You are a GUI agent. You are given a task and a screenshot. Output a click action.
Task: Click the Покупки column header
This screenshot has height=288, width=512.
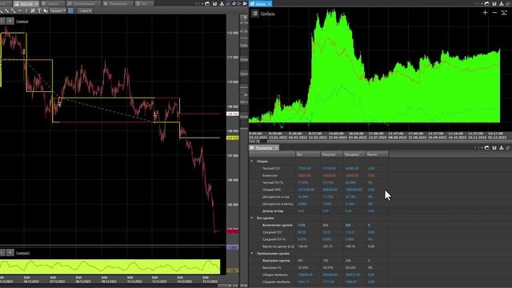[332, 154]
